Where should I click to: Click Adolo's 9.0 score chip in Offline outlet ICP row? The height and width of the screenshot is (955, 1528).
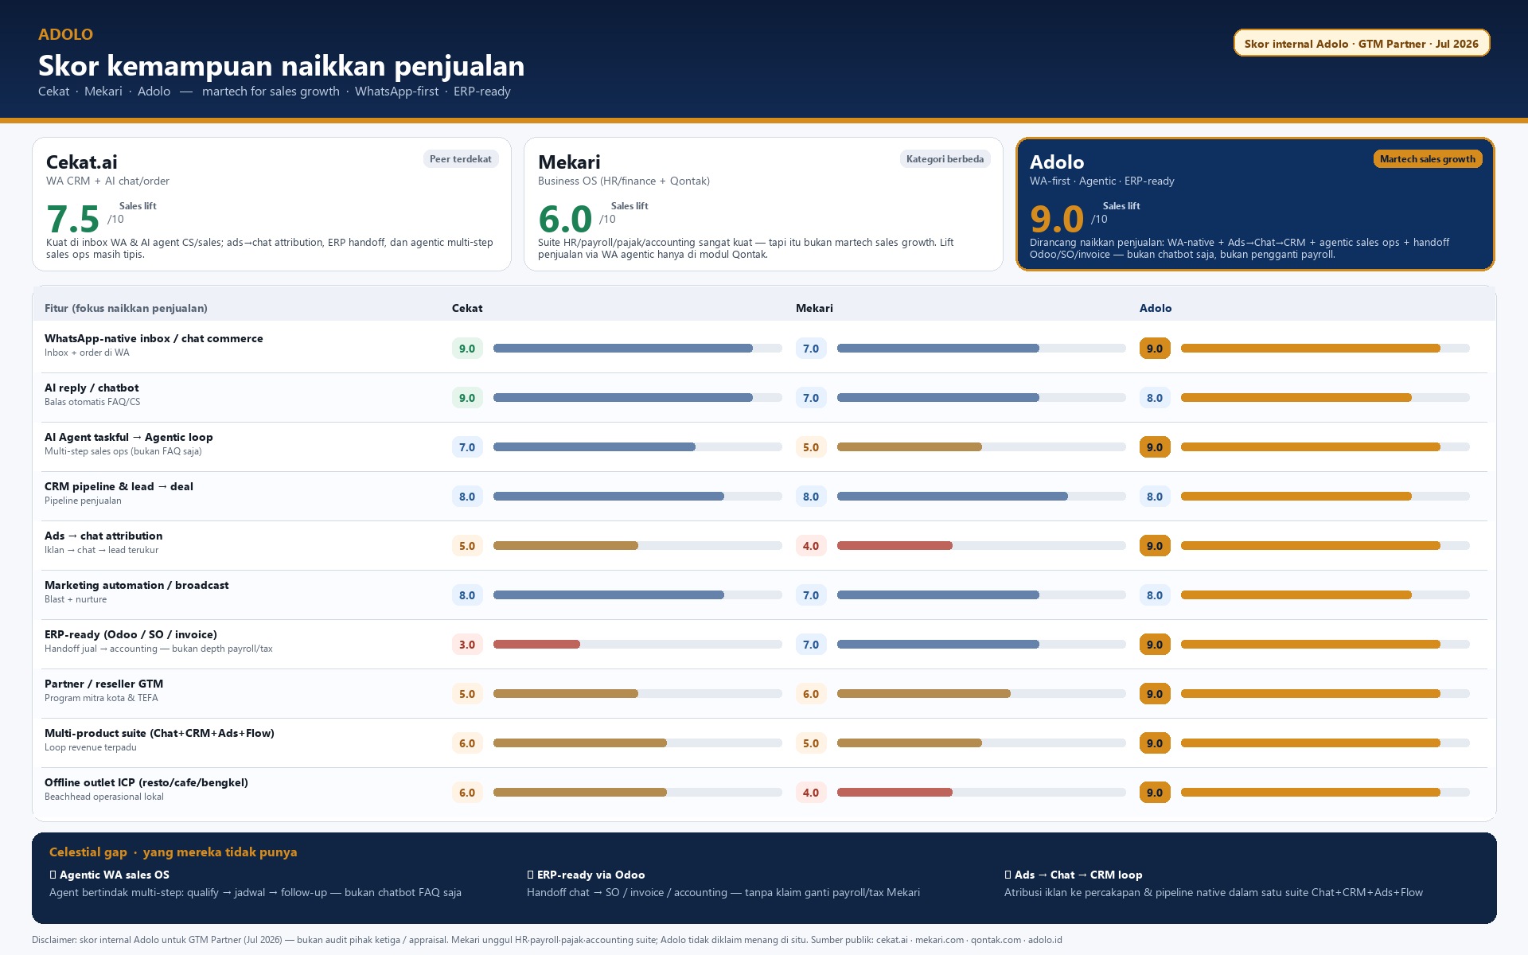(1155, 793)
